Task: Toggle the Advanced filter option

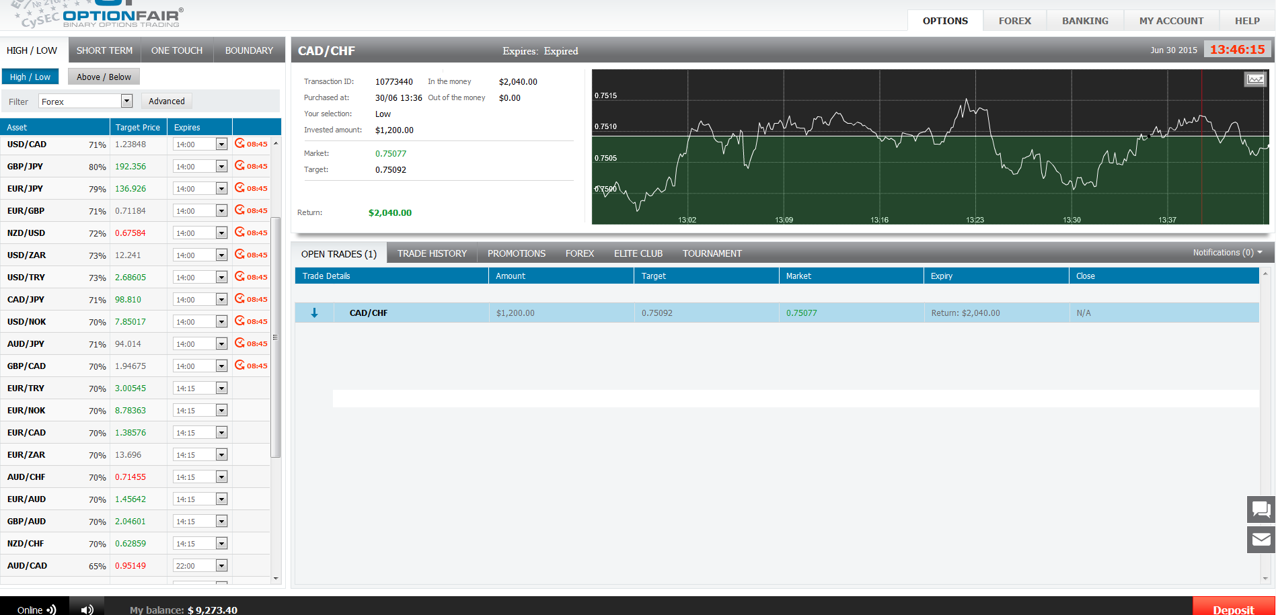Action: pos(166,101)
